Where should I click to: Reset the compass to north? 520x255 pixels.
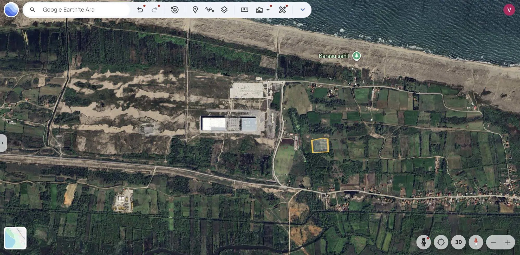(x=476, y=242)
